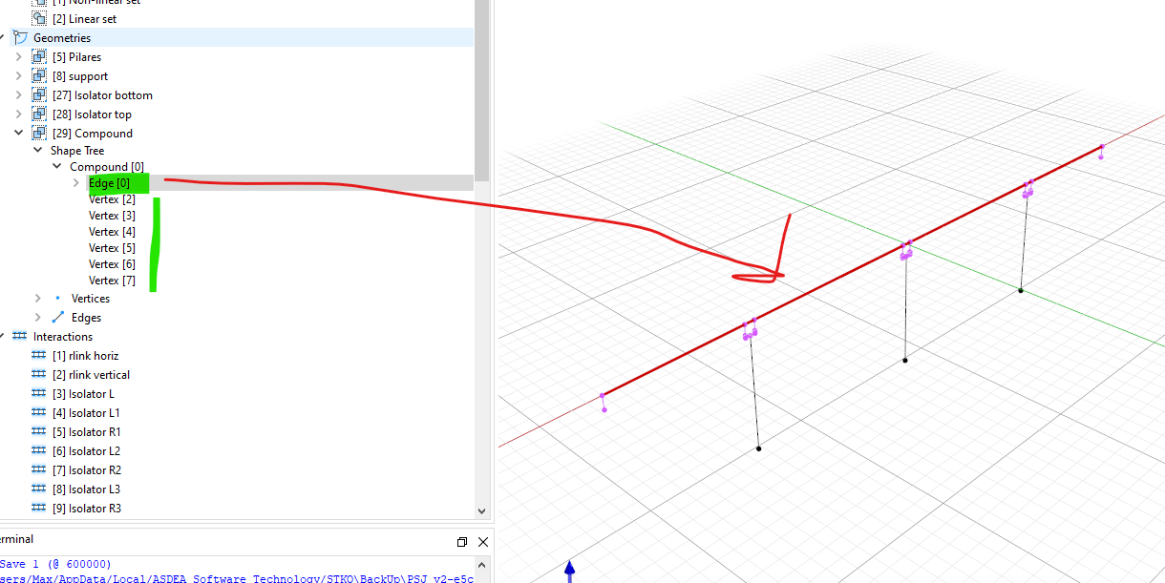This screenshot has height=583, width=1165.
Task: Click the geometry icon beside [28] Isolator top
Action: pos(39,115)
